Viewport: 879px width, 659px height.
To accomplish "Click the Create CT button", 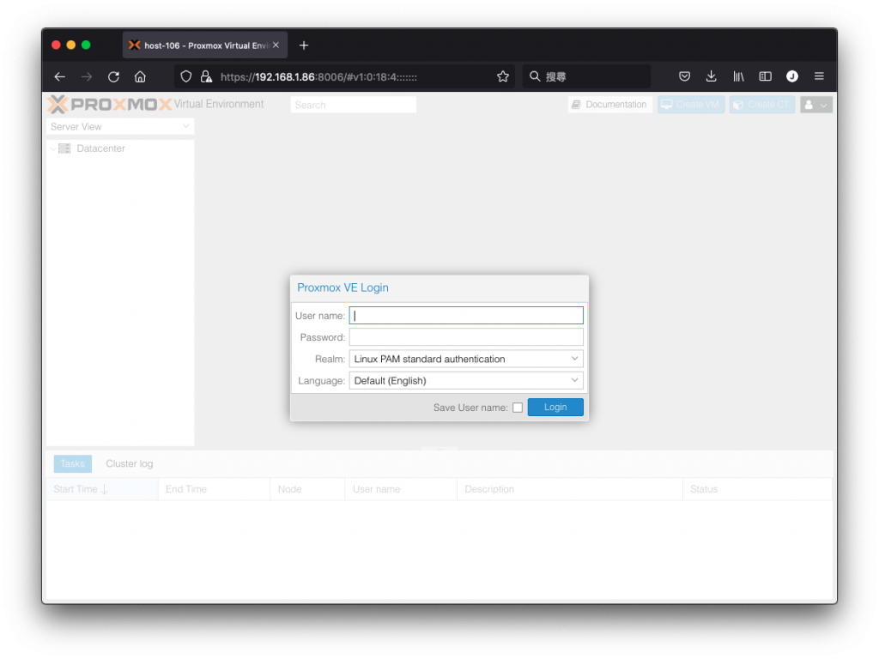I will point(762,105).
